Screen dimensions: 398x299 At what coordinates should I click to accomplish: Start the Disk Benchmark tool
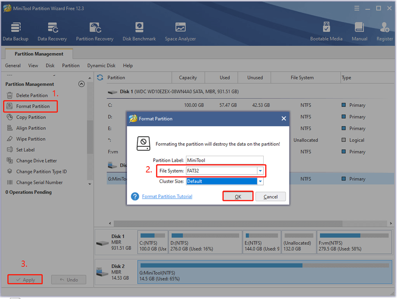click(139, 31)
